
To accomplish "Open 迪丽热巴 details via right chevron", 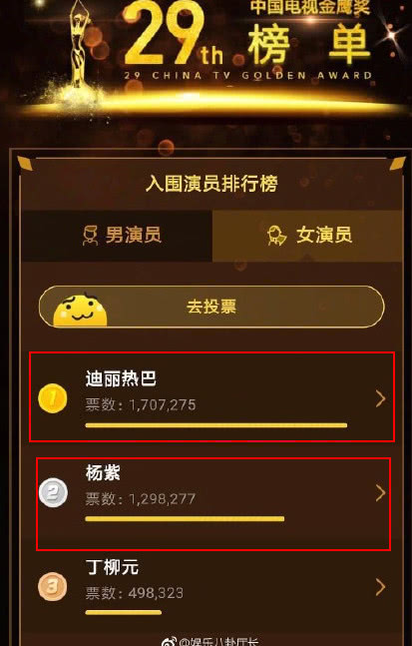I will pyautogui.click(x=381, y=398).
